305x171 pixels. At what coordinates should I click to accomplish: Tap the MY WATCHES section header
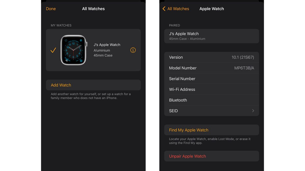tap(61, 25)
